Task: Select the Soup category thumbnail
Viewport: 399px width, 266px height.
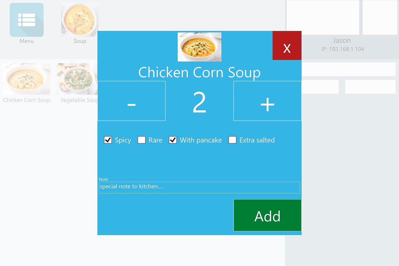Action: coord(80,20)
